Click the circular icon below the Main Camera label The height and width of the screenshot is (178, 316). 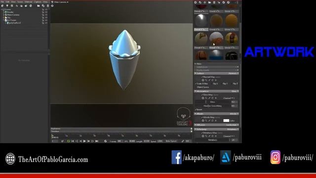pos(52,6)
